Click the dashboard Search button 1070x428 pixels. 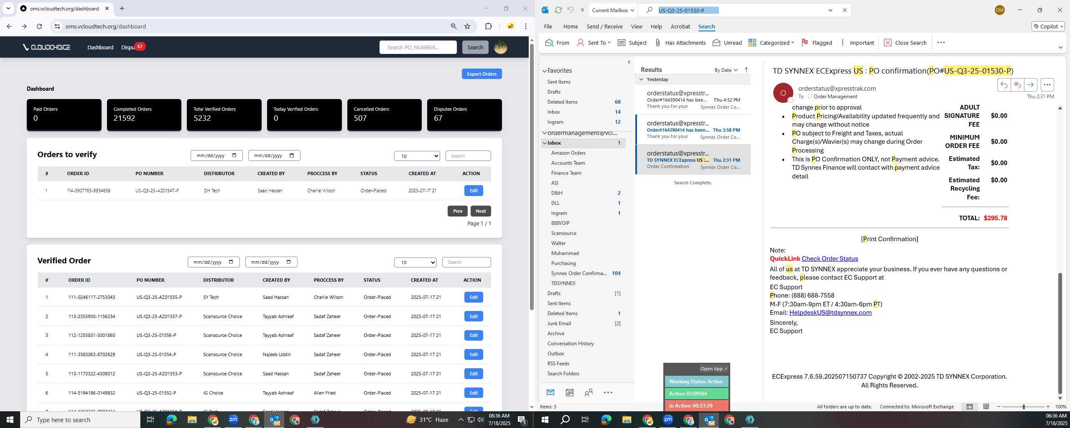pyautogui.click(x=475, y=47)
